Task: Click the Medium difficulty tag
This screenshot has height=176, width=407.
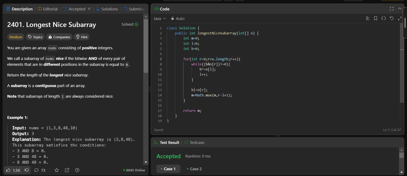Action: click(x=16, y=37)
